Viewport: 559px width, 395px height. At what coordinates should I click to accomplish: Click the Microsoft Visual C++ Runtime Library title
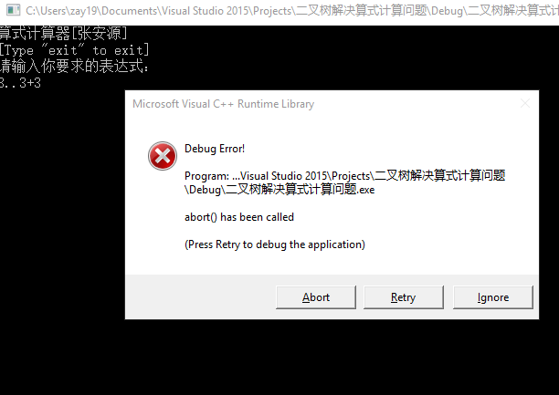(224, 104)
